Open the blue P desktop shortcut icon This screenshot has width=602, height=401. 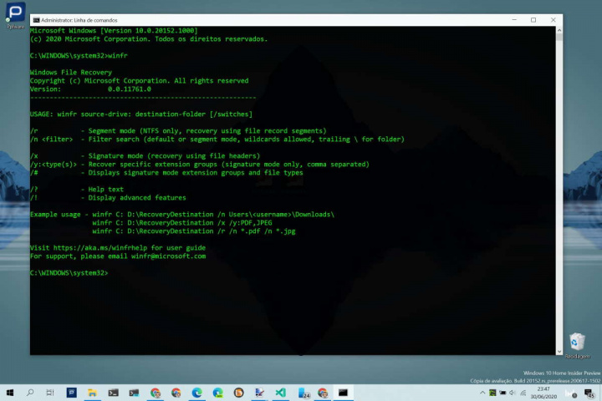15,13
